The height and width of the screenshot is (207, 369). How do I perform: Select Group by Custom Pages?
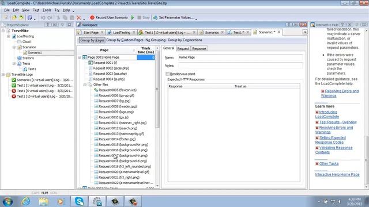(125, 40)
